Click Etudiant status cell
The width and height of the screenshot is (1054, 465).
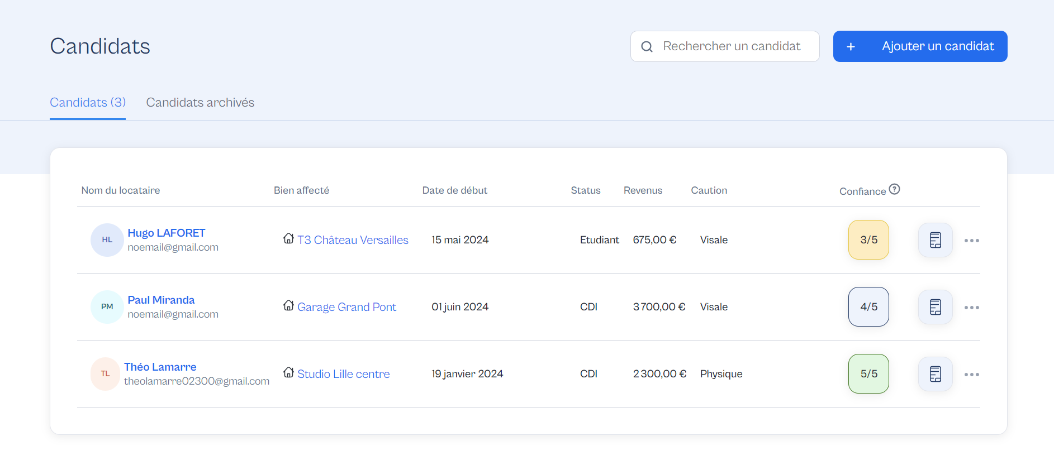click(x=600, y=240)
